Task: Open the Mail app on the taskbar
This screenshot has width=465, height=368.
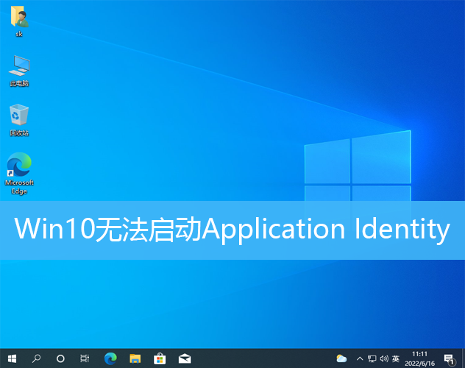Action: pyautogui.click(x=185, y=358)
